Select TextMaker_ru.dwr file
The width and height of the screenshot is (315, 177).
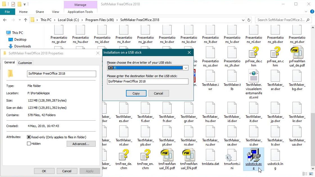pyautogui.click(x=210, y=136)
